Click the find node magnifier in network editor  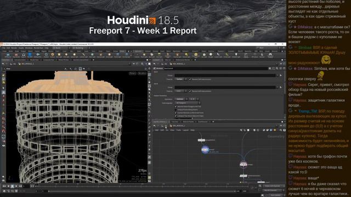coord(281,130)
